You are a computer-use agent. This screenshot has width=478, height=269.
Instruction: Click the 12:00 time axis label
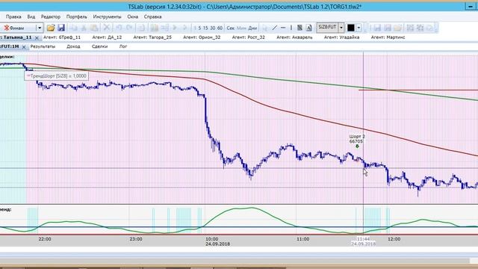pyautogui.click(x=394, y=239)
